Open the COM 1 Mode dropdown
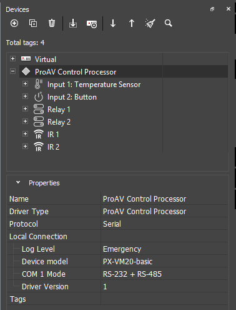The width and height of the screenshot is (236, 310). coord(164,274)
